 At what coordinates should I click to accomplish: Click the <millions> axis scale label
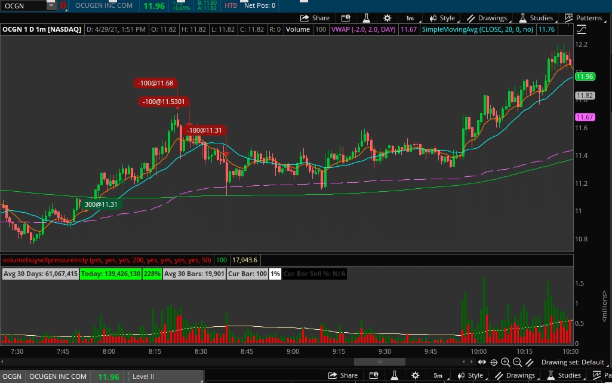pos(604,307)
